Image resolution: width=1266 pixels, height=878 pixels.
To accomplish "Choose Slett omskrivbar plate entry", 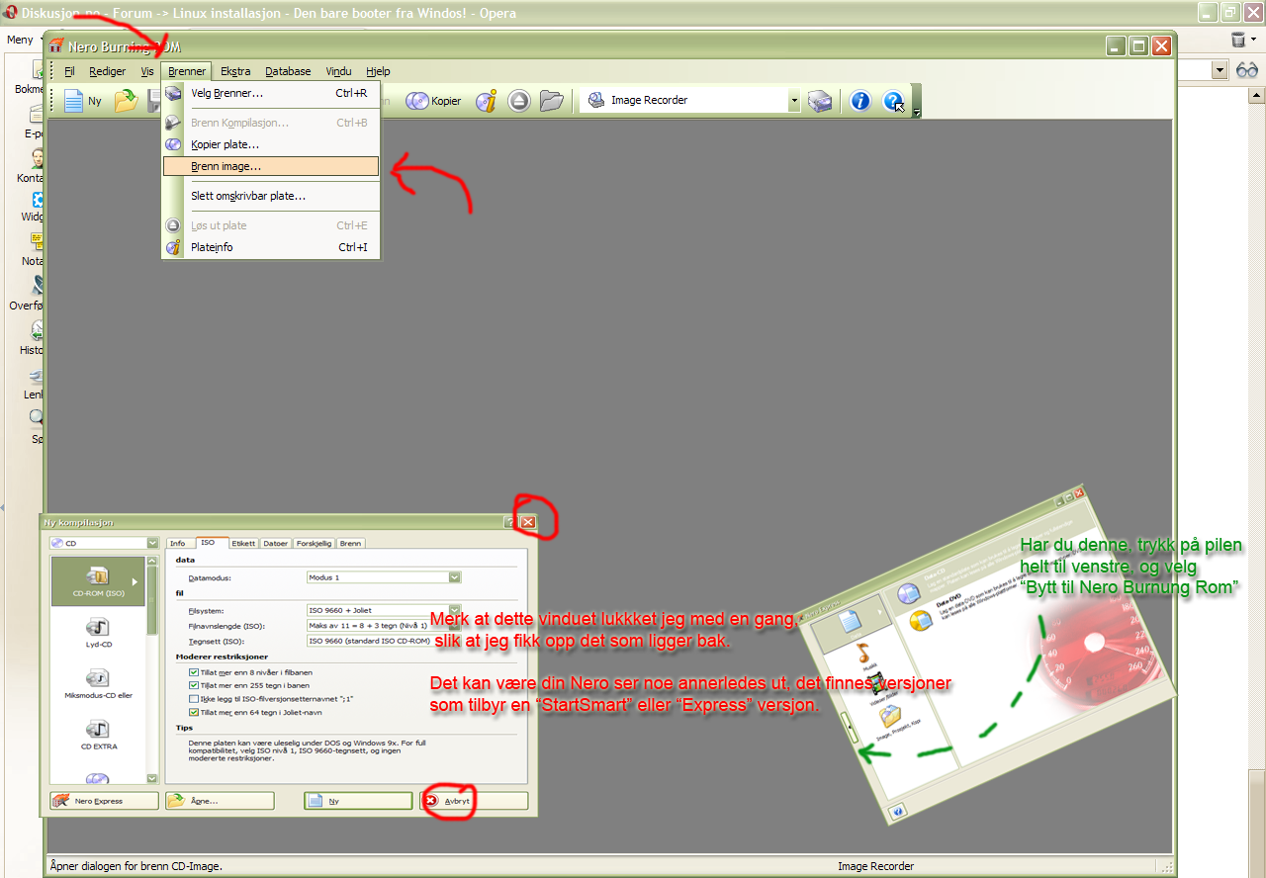I will tap(271, 196).
